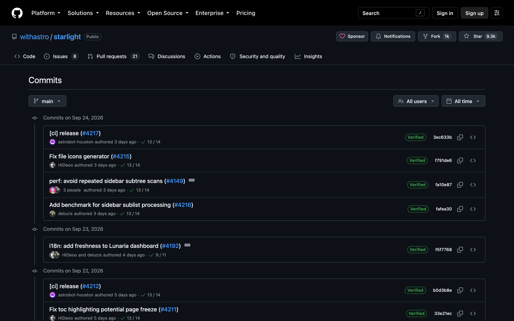Viewport: 514px width, 321px height.
Task: Go to the Pricing page
Action: coord(246,13)
